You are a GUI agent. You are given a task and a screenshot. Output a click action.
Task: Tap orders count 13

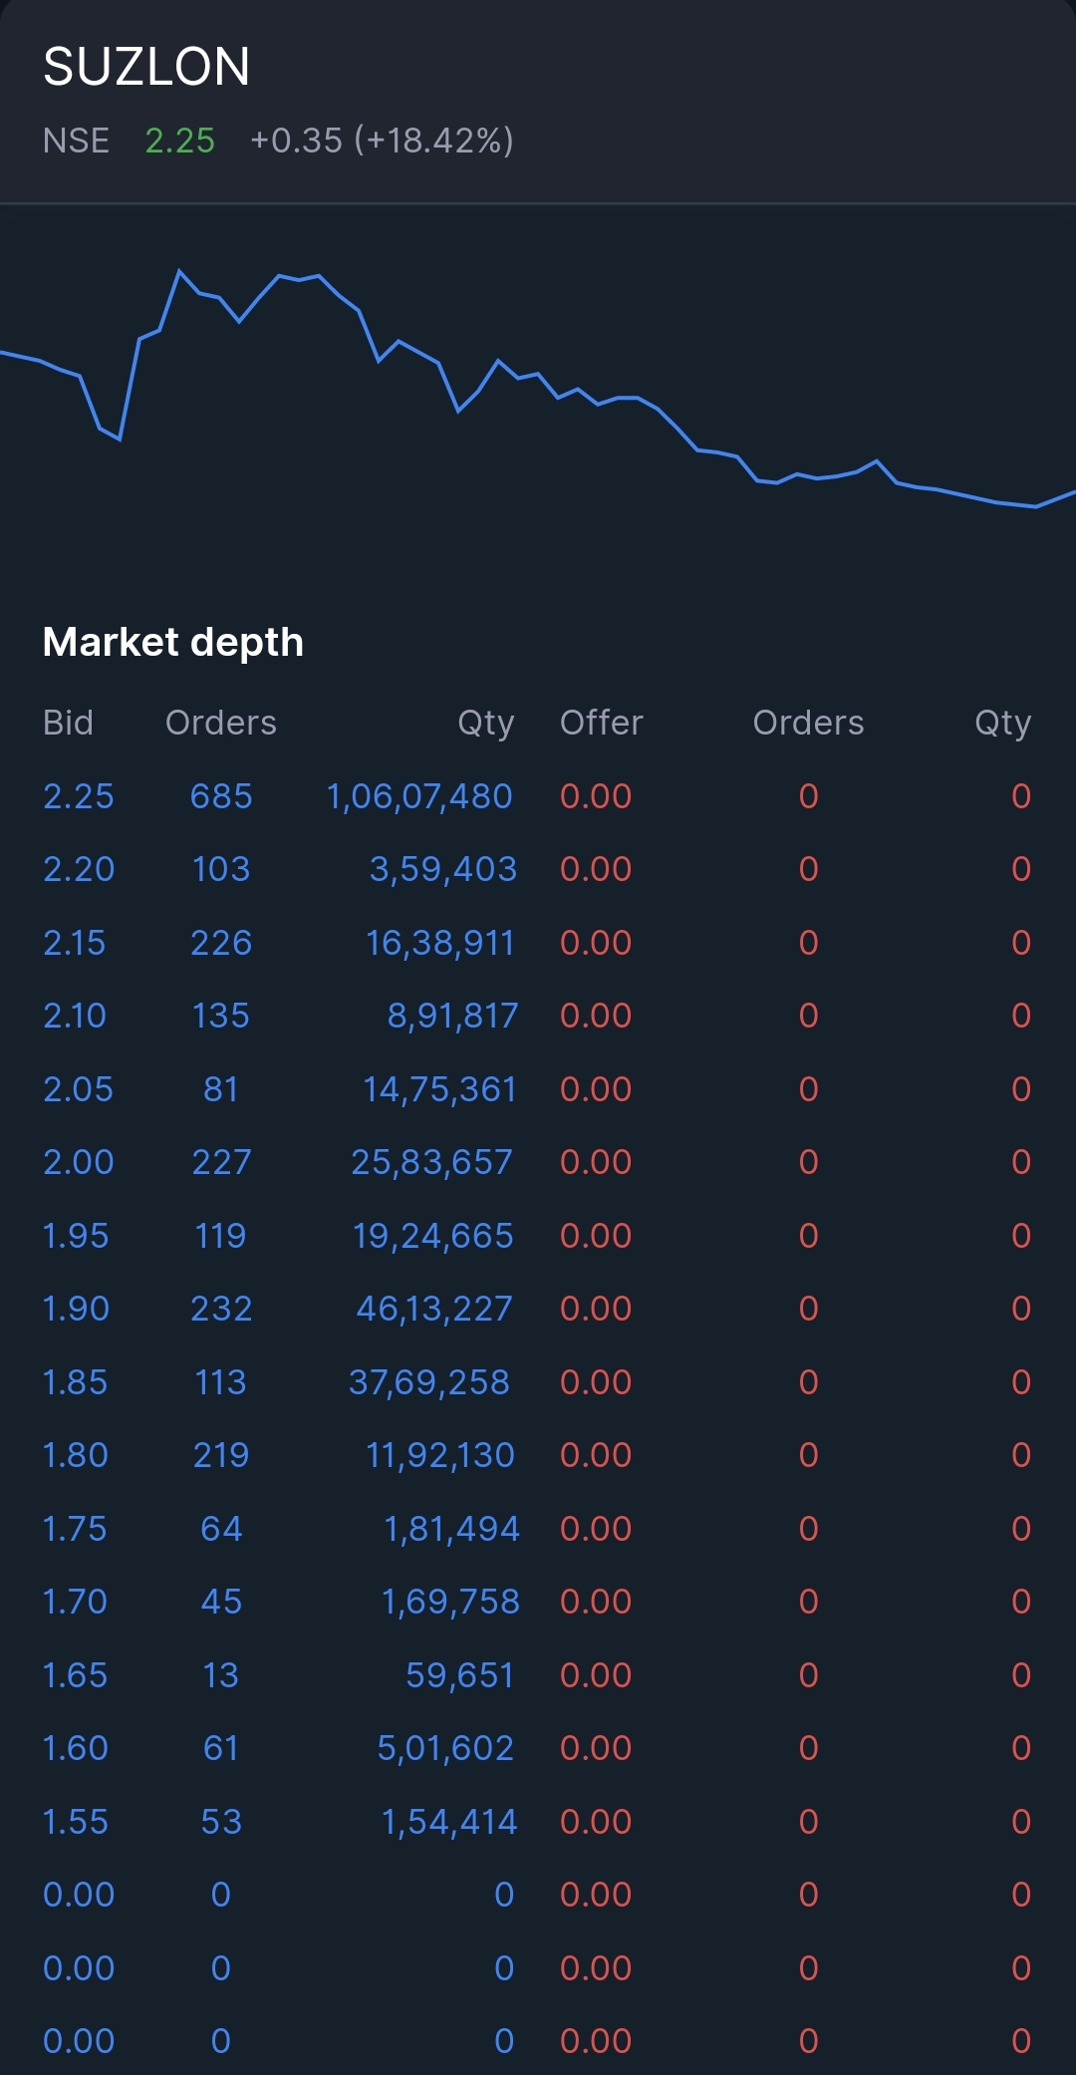coord(221,1675)
